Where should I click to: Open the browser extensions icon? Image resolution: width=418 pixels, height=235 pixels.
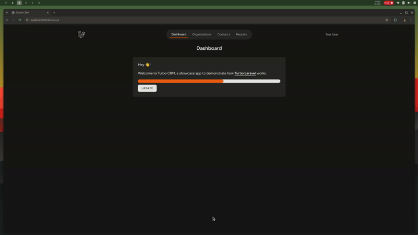395,20
